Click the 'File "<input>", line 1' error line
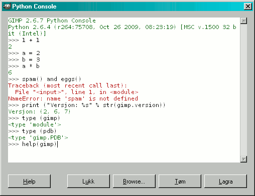This screenshot has height=196, width=255. point(77,92)
